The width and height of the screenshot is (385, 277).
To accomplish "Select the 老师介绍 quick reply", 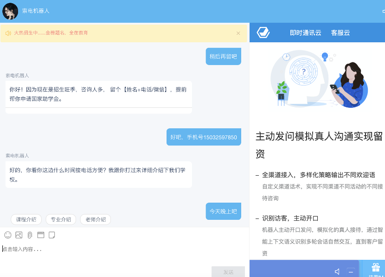I will coord(96,219).
